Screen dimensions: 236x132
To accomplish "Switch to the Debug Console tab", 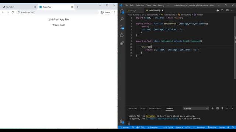I will pos(156,109).
